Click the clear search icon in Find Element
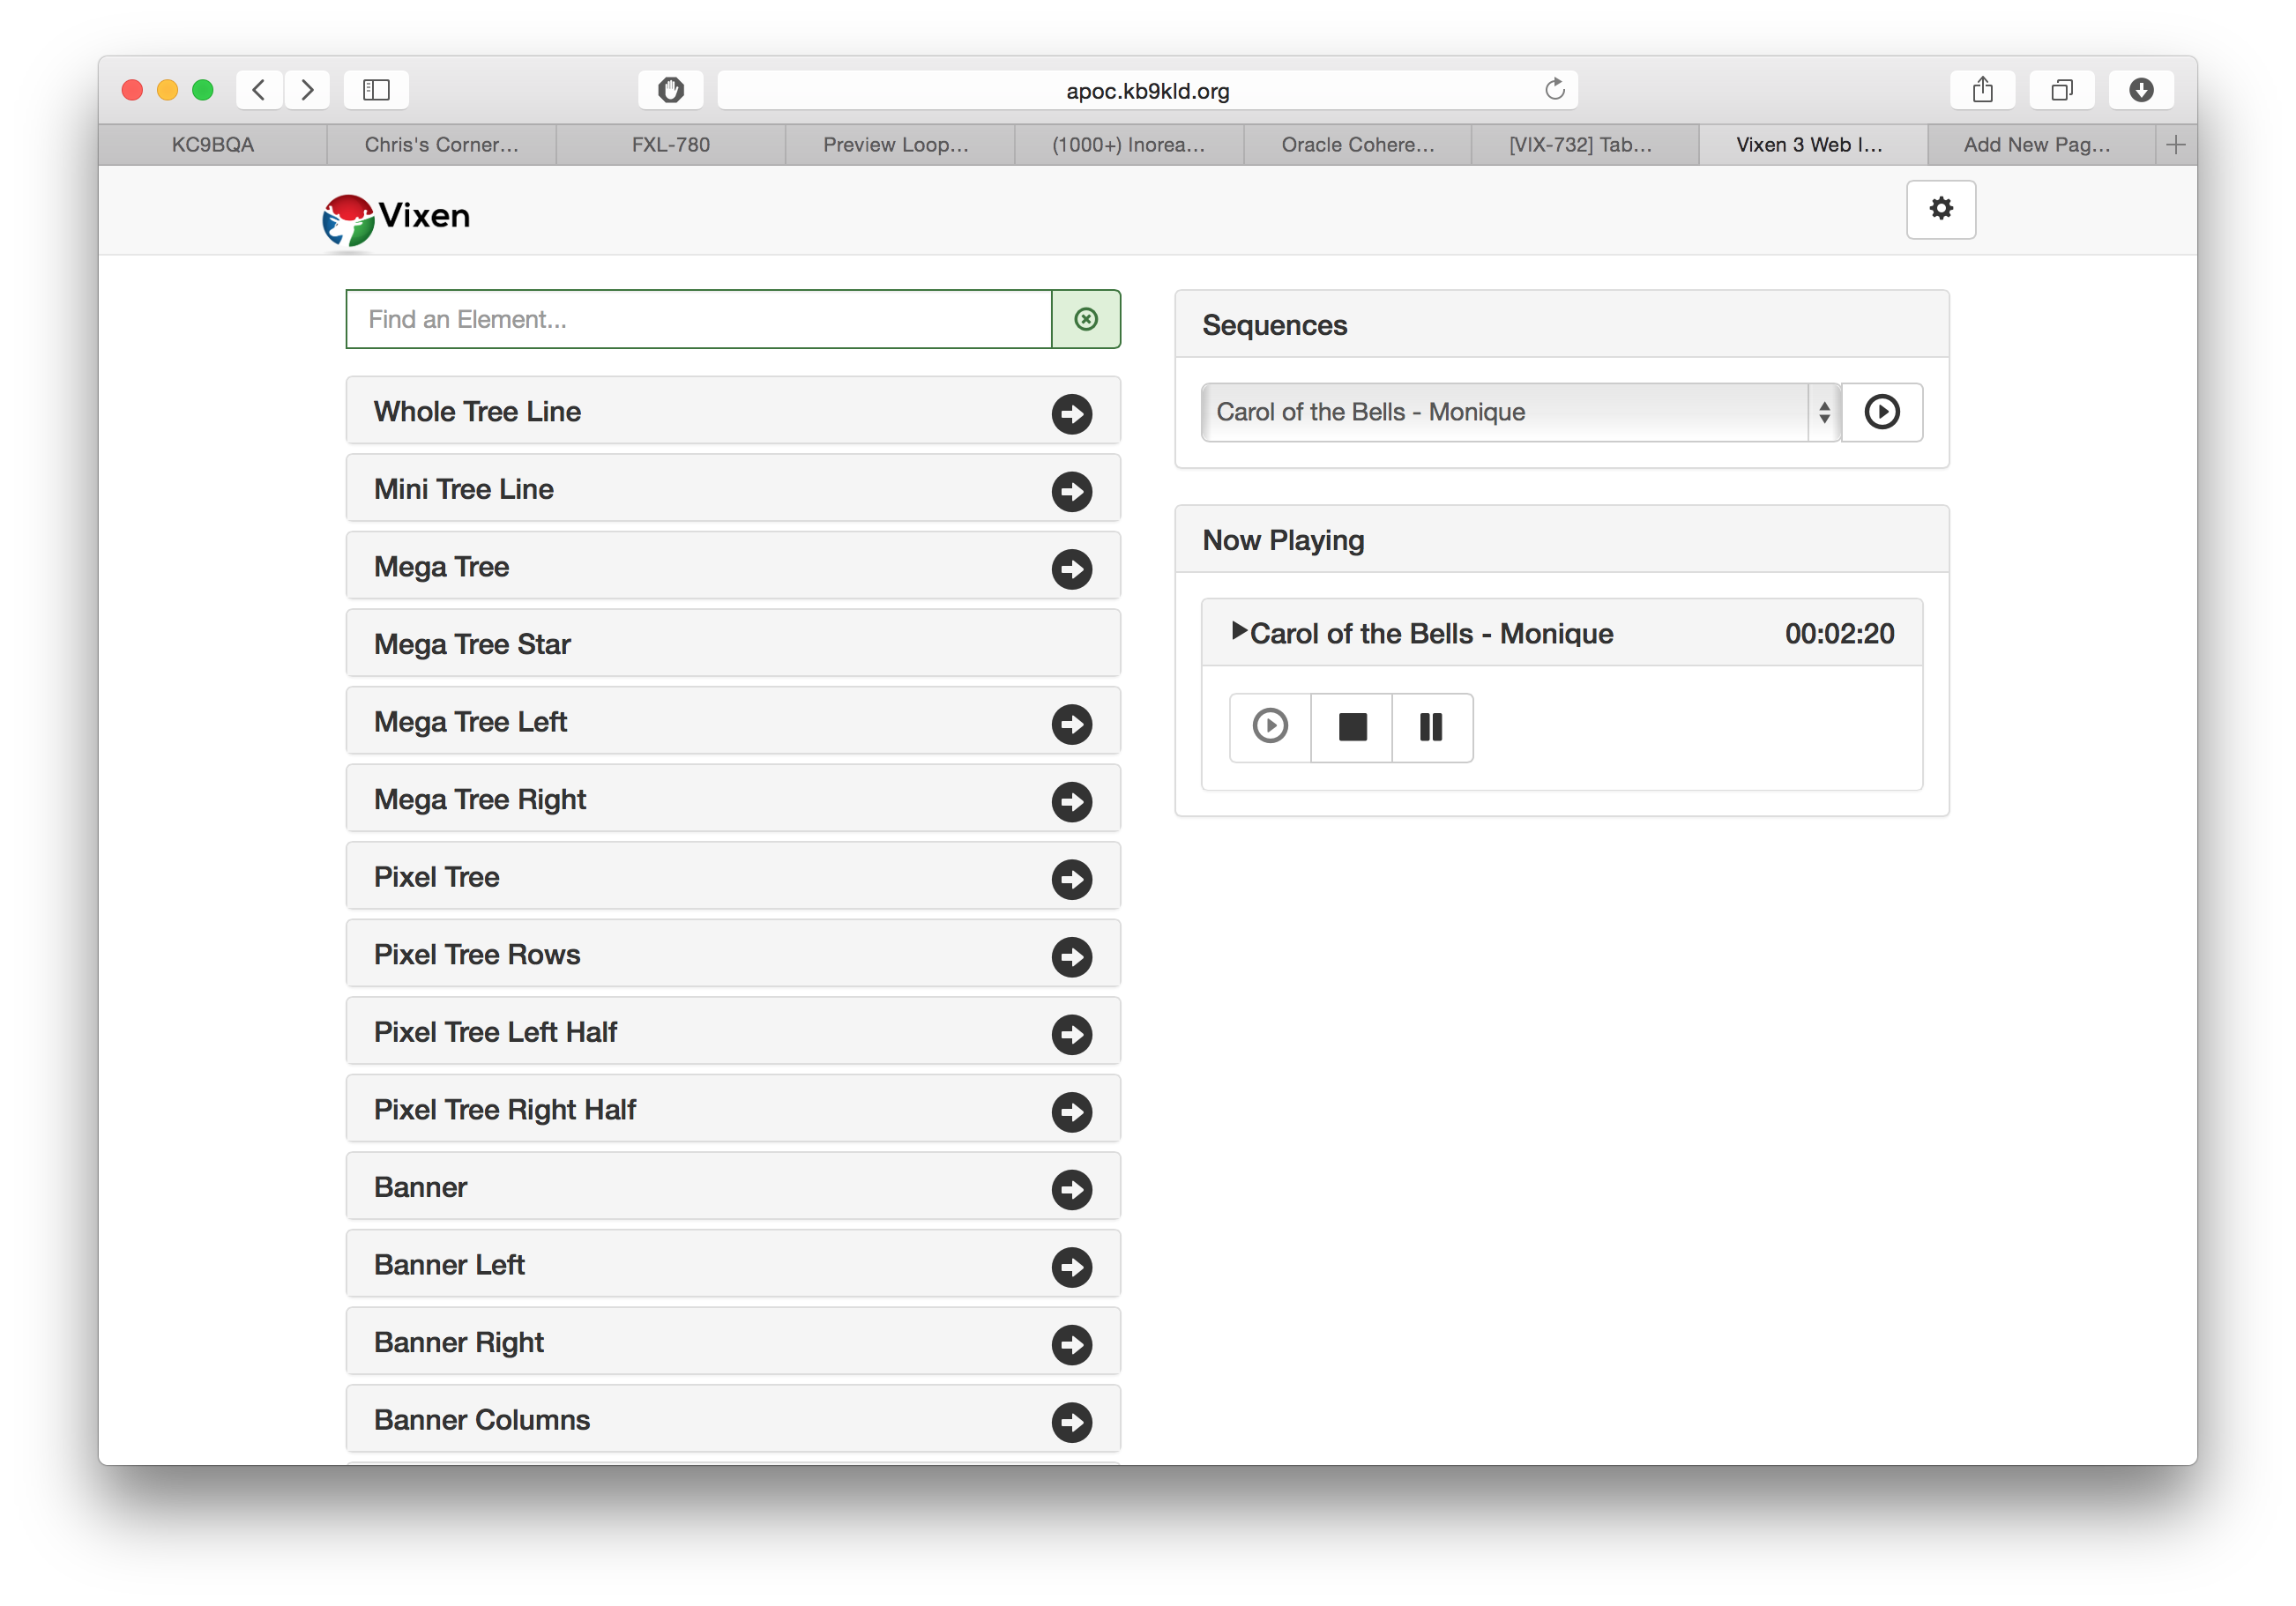 (1085, 319)
